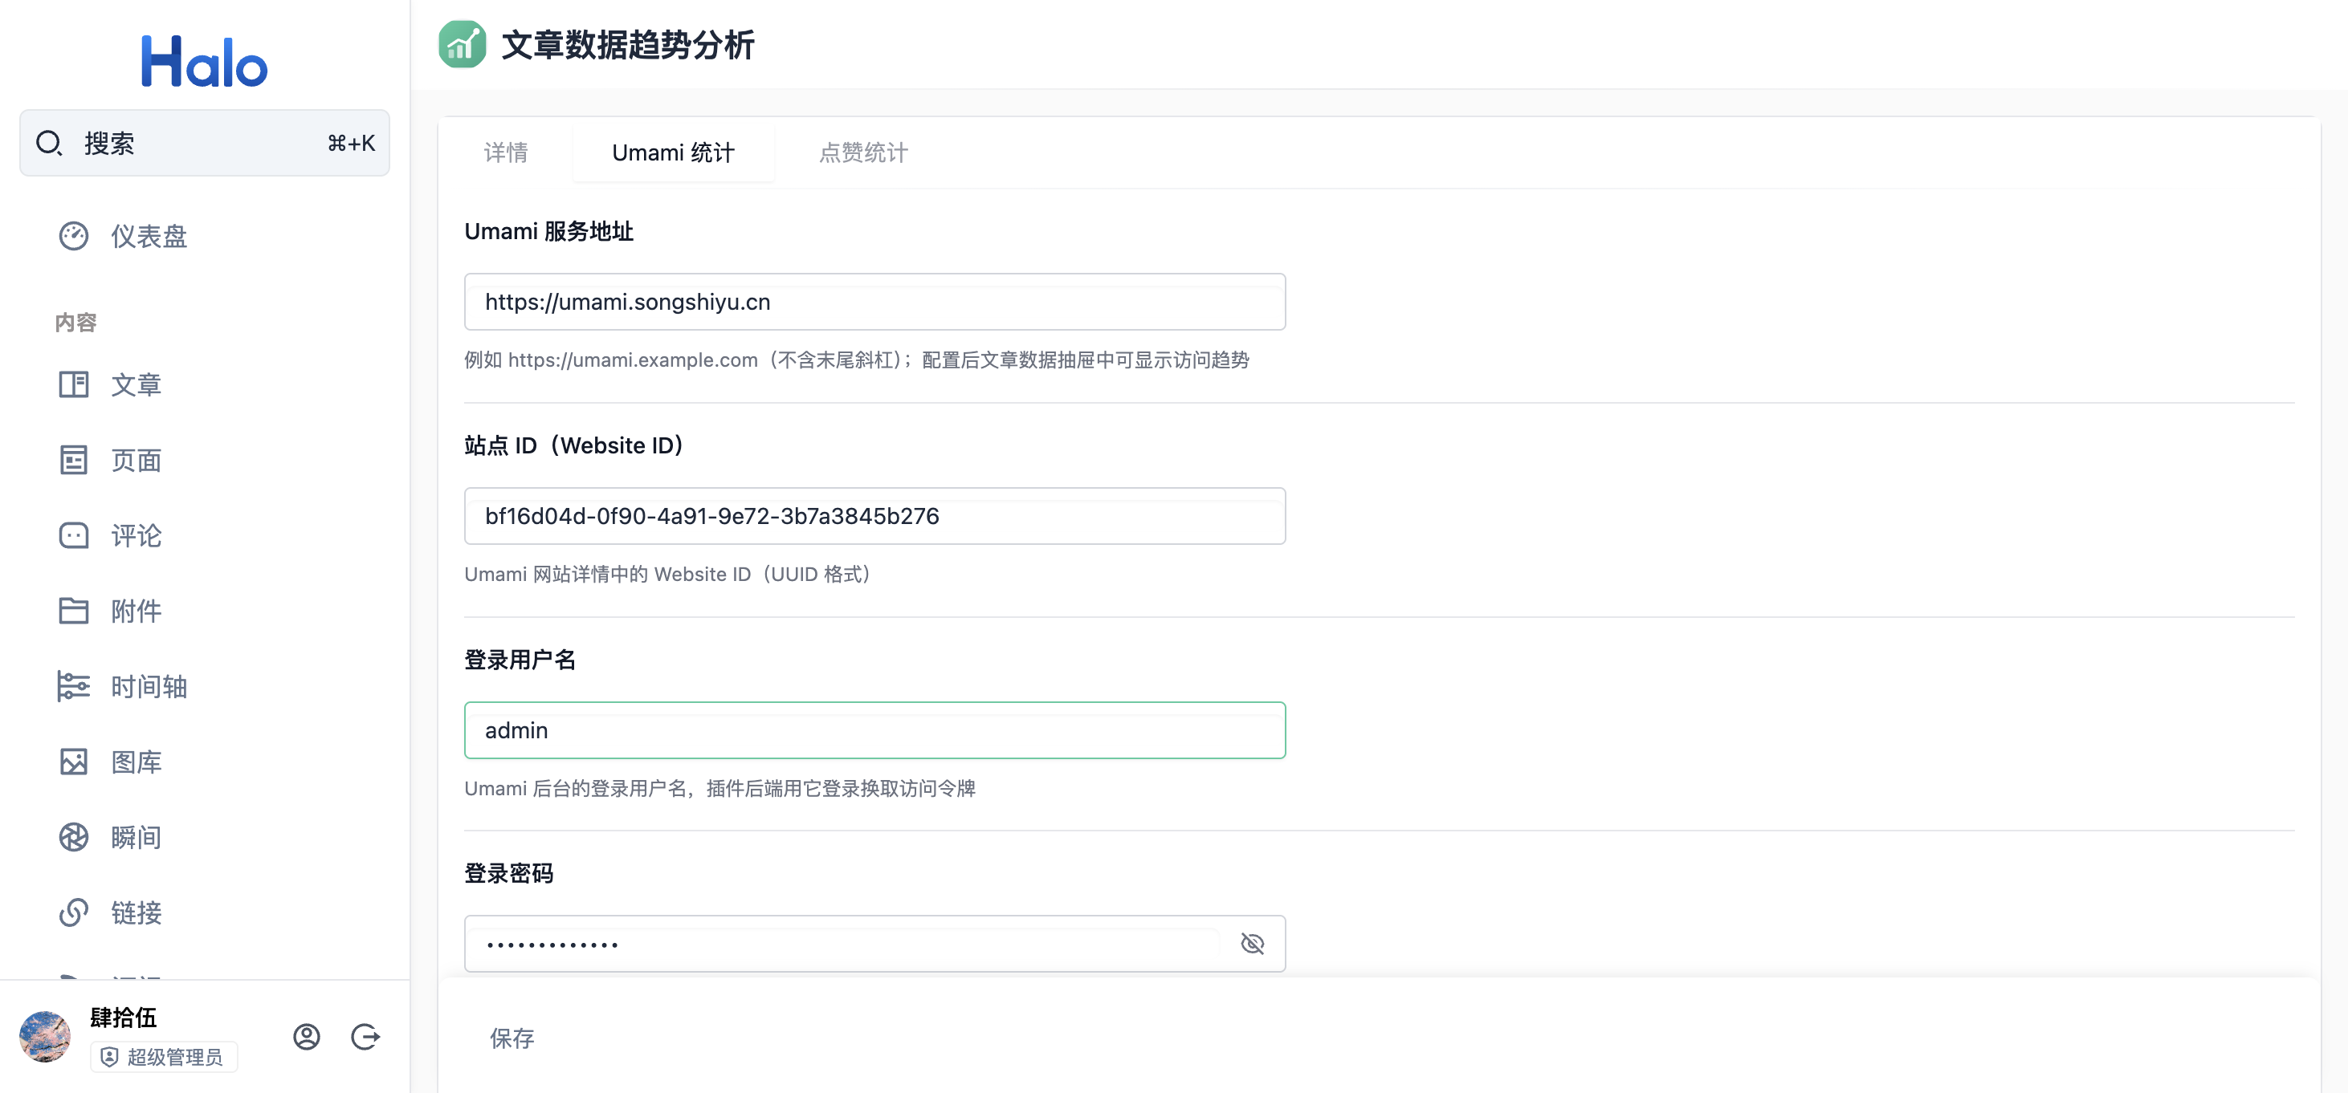
Task: Open 评论 in the sidebar
Action: point(136,535)
